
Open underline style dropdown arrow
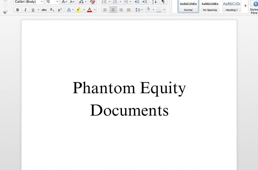tap(39, 10)
